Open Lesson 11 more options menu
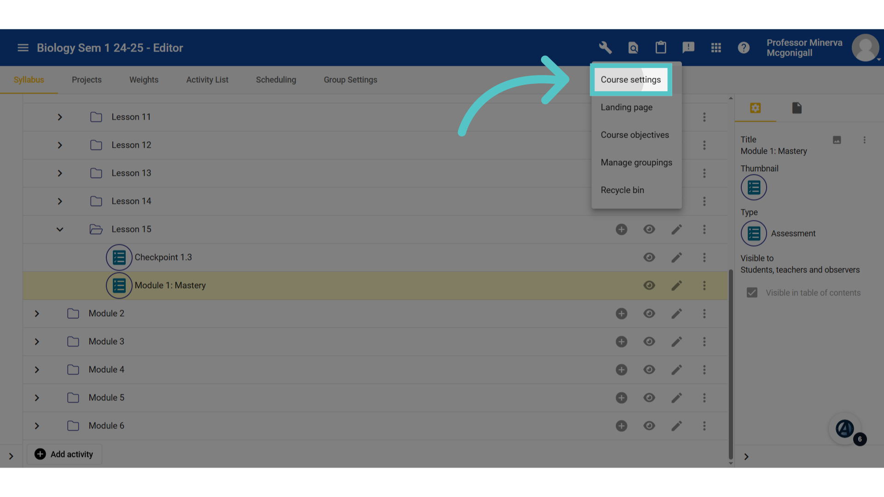The height and width of the screenshot is (497, 884). coord(704,117)
